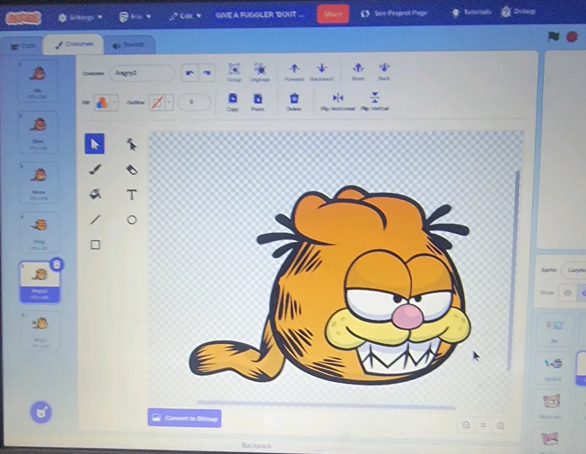Open the Fill color dropdown
This screenshot has height=454, width=586.
pyautogui.click(x=115, y=102)
